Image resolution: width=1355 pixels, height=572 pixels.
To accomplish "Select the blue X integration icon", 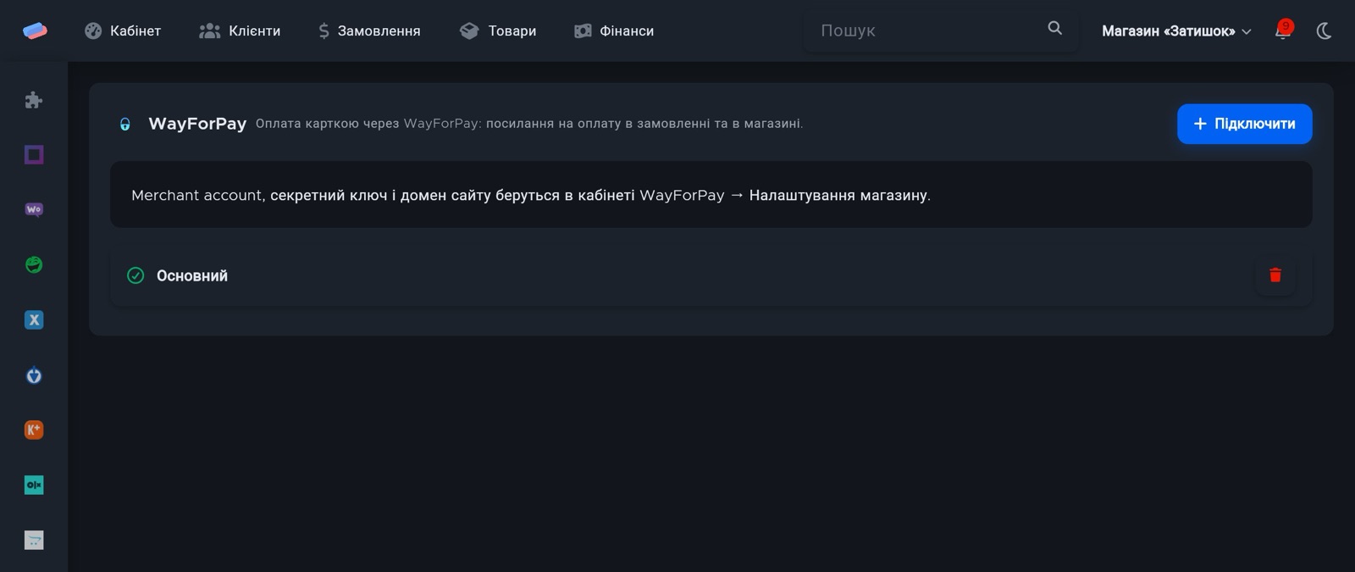I will point(34,319).
